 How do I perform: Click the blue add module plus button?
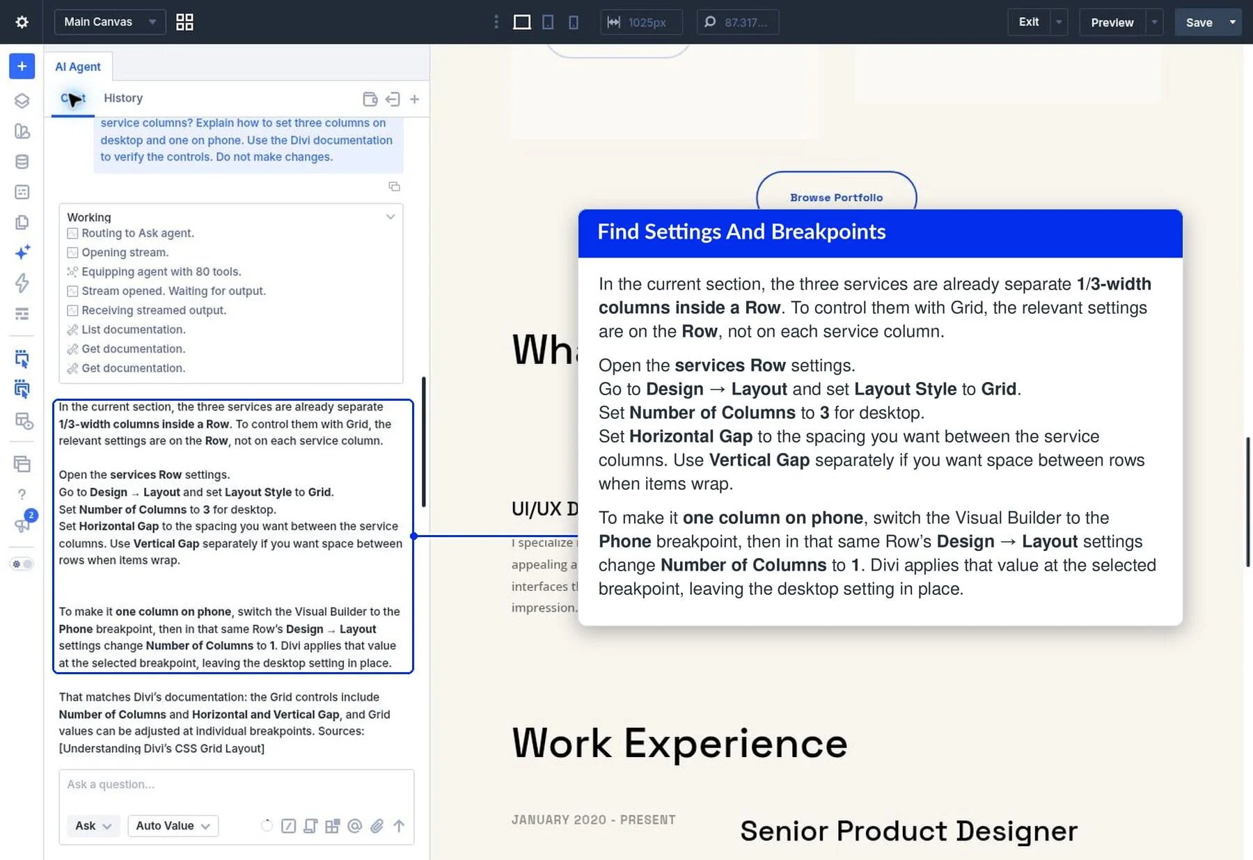pyautogui.click(x=22, y=66)
